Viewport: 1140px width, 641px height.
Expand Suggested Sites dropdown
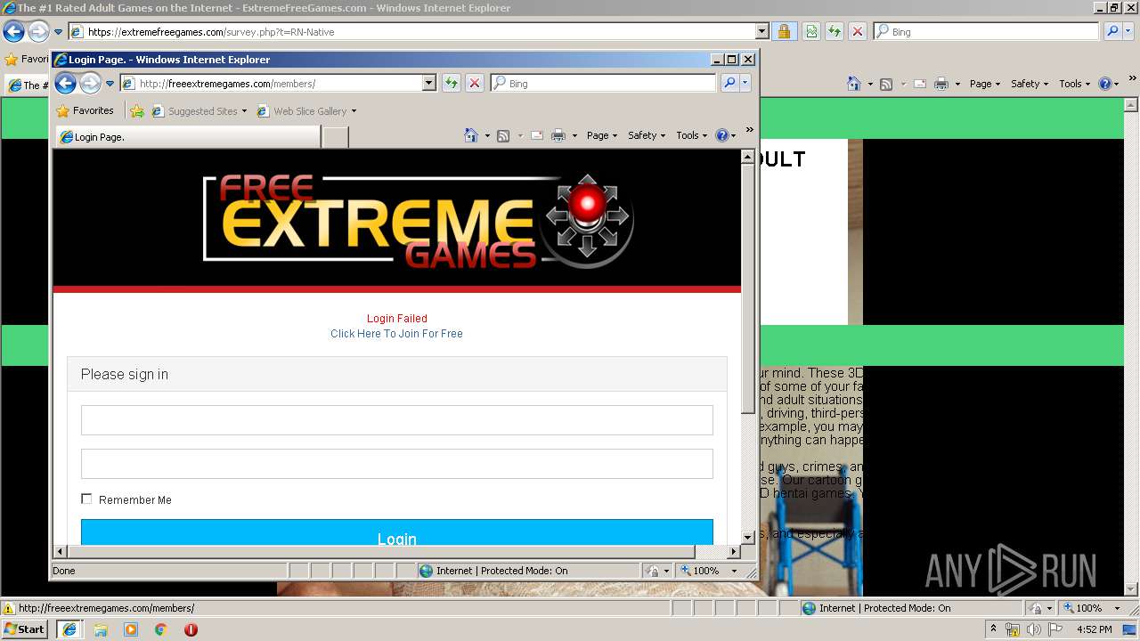(x=244, y=111)
